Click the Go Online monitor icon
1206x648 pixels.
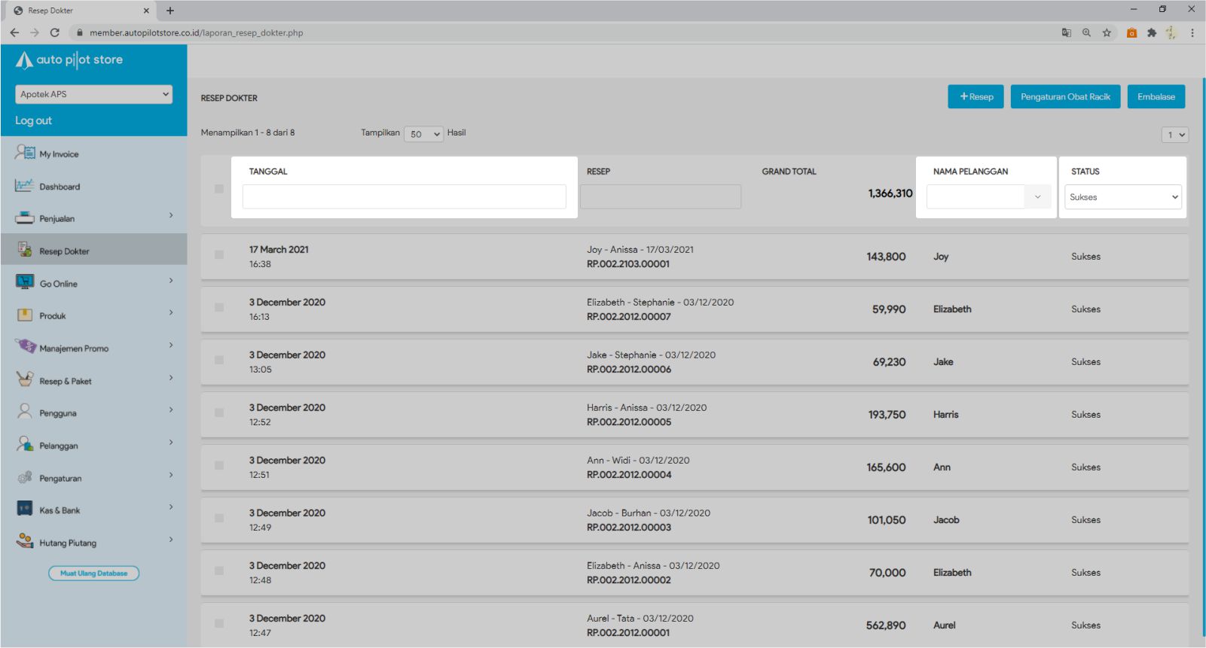(25, 282)
